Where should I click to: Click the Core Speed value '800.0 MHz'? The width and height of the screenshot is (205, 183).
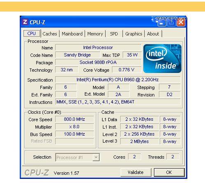point(75,119)
